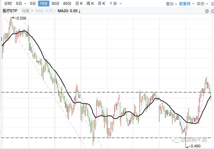Expand the dropdown arrow beside 1分
This screenshot has height=149, width=214.
120,4
